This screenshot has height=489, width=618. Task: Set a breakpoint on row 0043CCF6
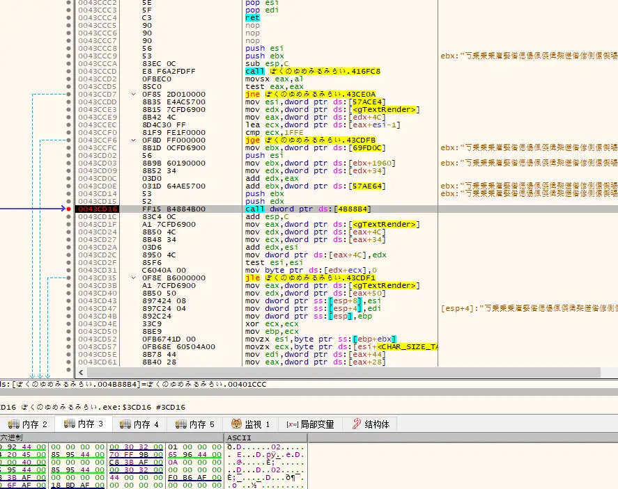pyautogui.click(x=68, y=140)
